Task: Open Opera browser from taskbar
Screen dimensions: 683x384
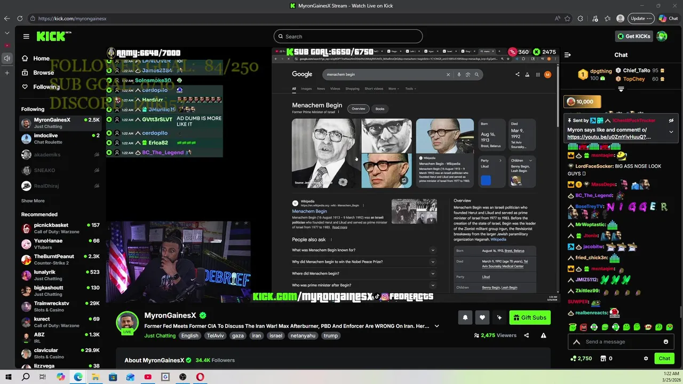Action: [200, 377]
